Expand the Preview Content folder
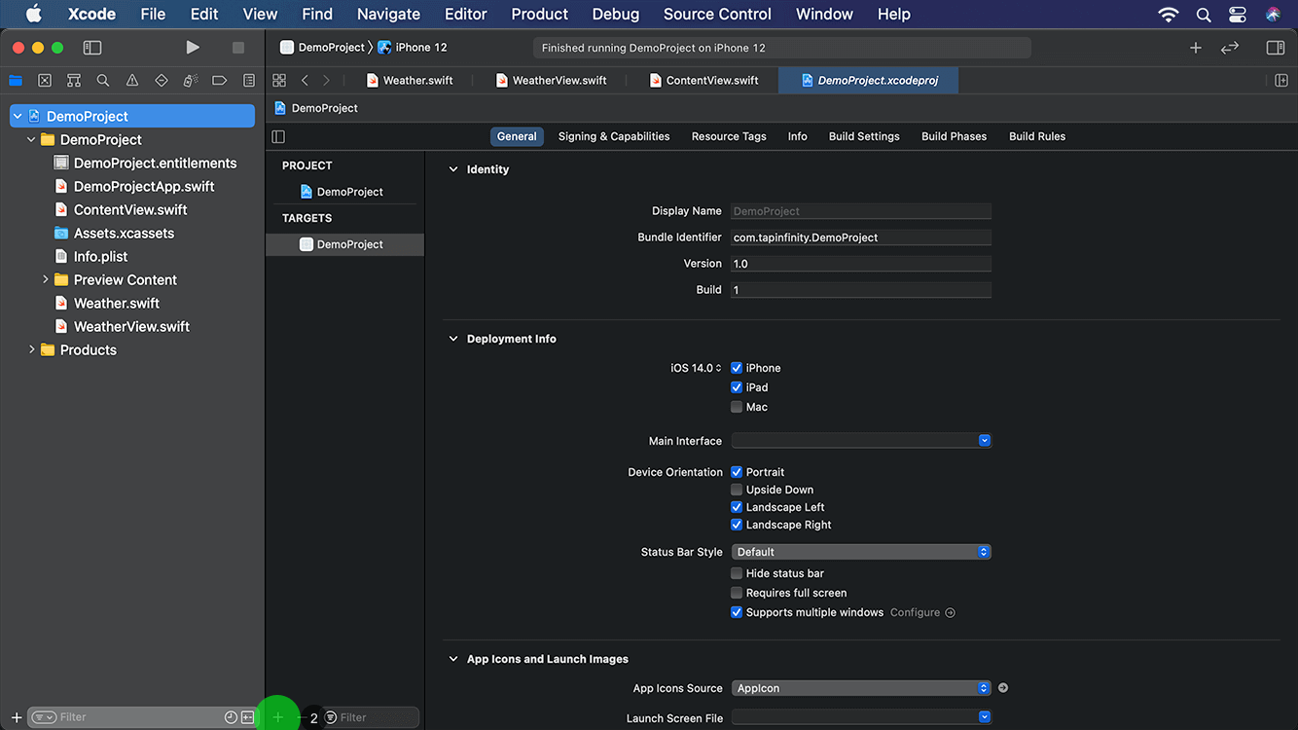This screenshot has width=1298, height=730. 45,279
